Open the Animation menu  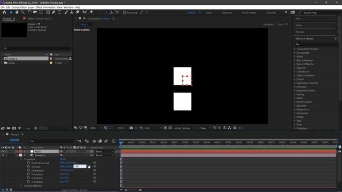[x=49, y=7]
